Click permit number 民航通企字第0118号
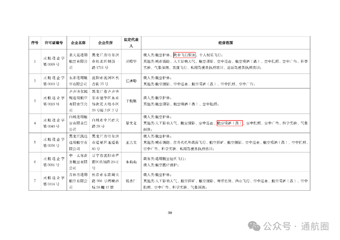Screen dimensions: 340x240 coord(54,180)
